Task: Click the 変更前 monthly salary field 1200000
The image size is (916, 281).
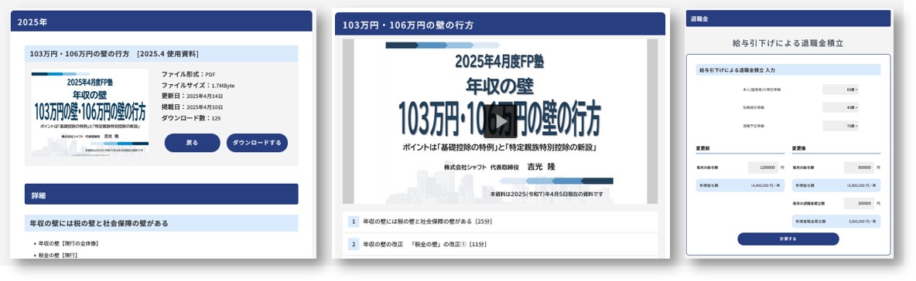Action: 764,168
